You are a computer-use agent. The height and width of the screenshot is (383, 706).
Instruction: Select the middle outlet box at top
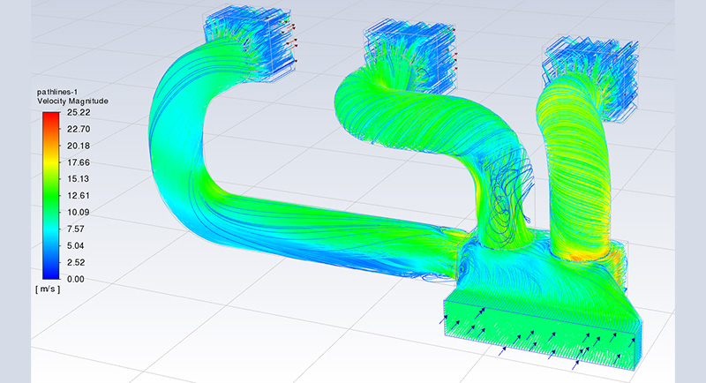click(x=410, y=53)
